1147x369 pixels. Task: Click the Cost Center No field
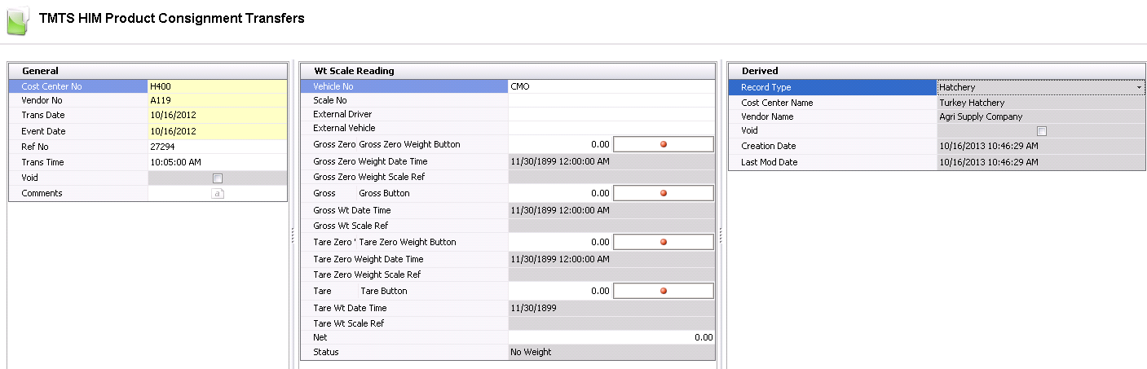pyautogui.click(x=216, y=86)
